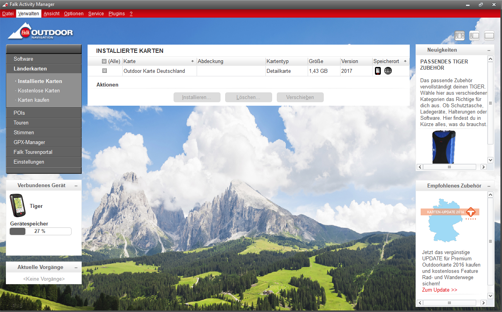
Task: Select Karten kaufen in sidebar
Action: click(34, 100)
